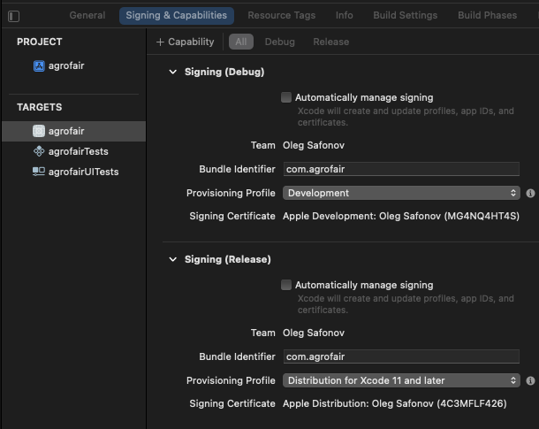Click the agrofairTests target icon
539x429 pixels.
tap(39, 151)
